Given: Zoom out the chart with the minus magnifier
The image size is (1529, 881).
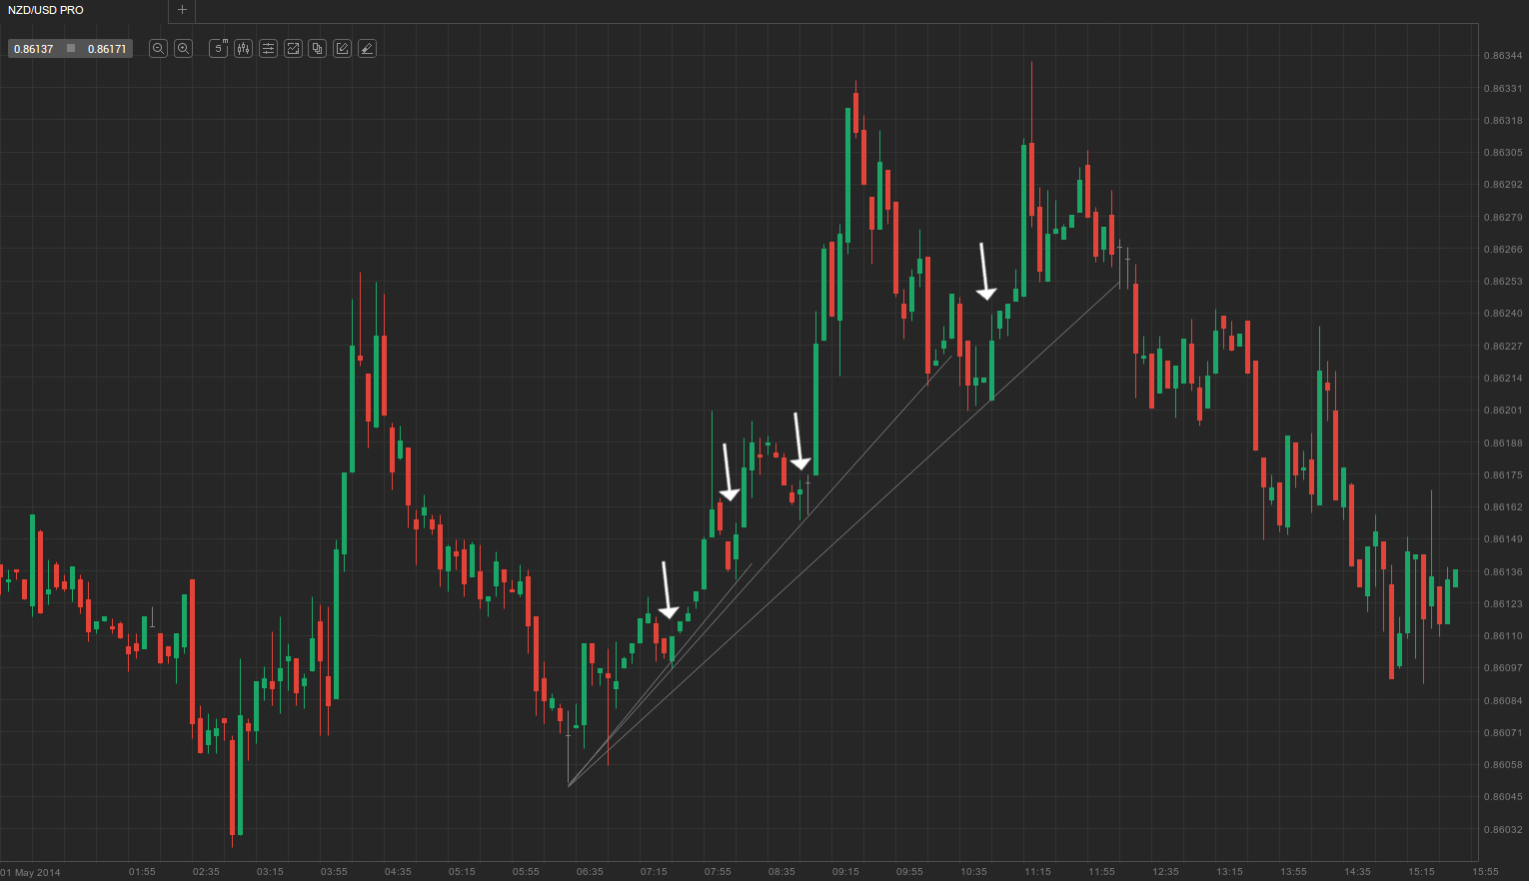Looking at the screenshot, I should pos(158,48).
